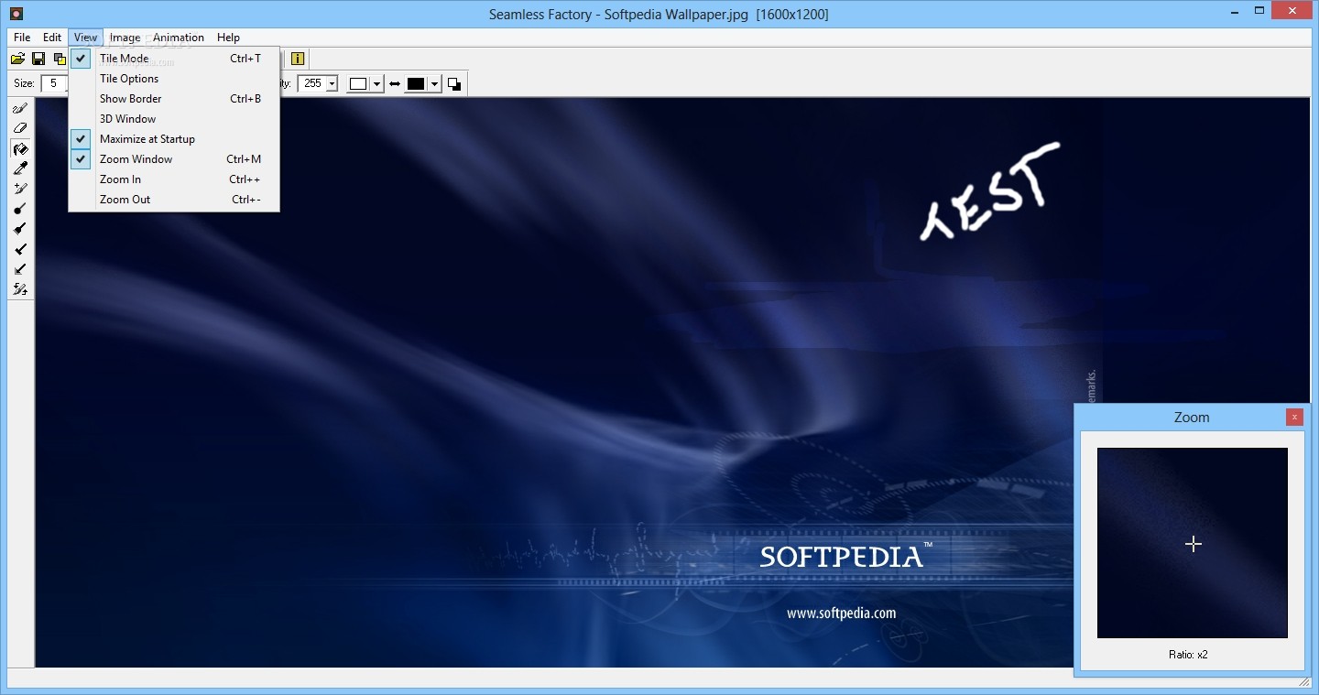This screenshot has width=1319, height=695.
Task: Click the Open file folder icon
Action: (x=17, y=59)
